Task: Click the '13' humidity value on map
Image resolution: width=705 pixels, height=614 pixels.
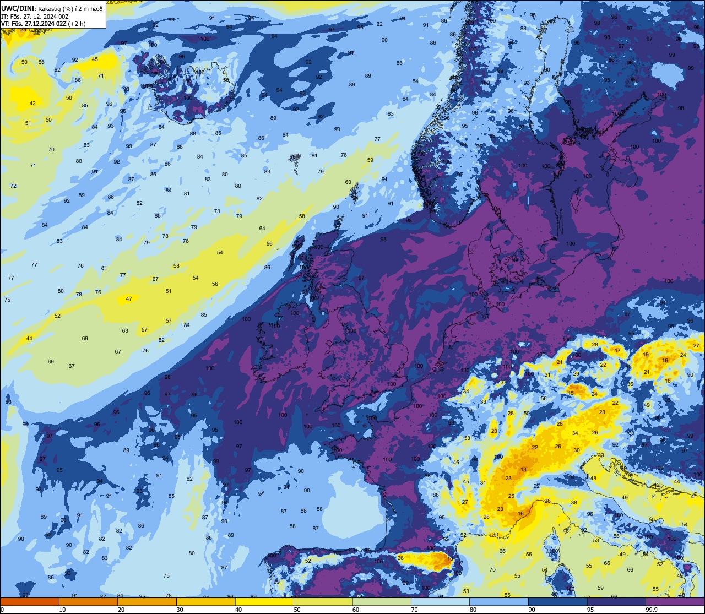Action: click(523, 470)
